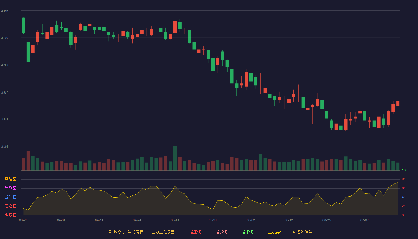Click the yellow triangle icon beside 龙吟信号

[293, 232]
